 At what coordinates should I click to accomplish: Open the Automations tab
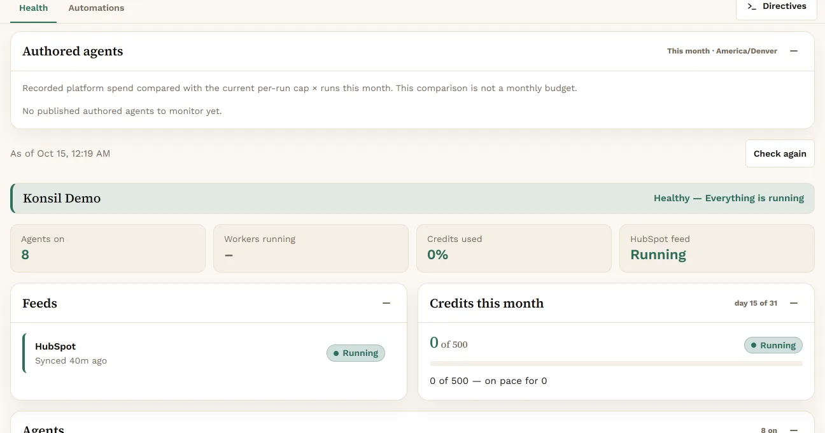click(96, 8)
